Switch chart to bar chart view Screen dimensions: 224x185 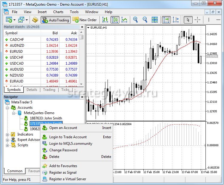105,20
